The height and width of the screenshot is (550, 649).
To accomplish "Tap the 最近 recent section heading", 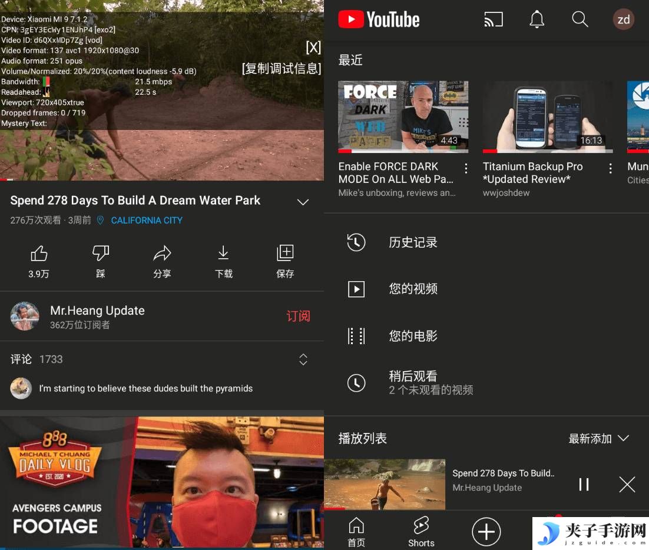I will pos(350,60).
